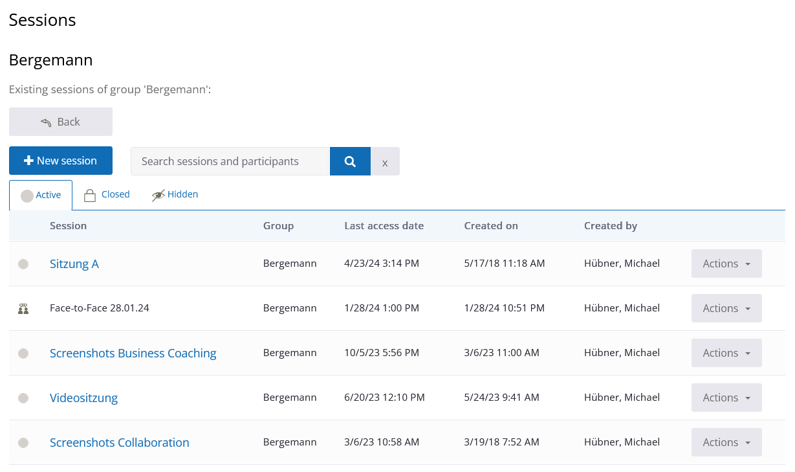Image resolution: width=795 pixels, height=472 pixels.
Task: Open the Screenshots Business Coaching link
Action: [133, 353]
